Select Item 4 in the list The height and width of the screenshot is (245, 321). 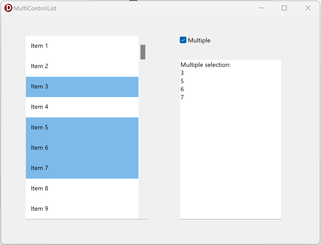(x=82, y=107)
